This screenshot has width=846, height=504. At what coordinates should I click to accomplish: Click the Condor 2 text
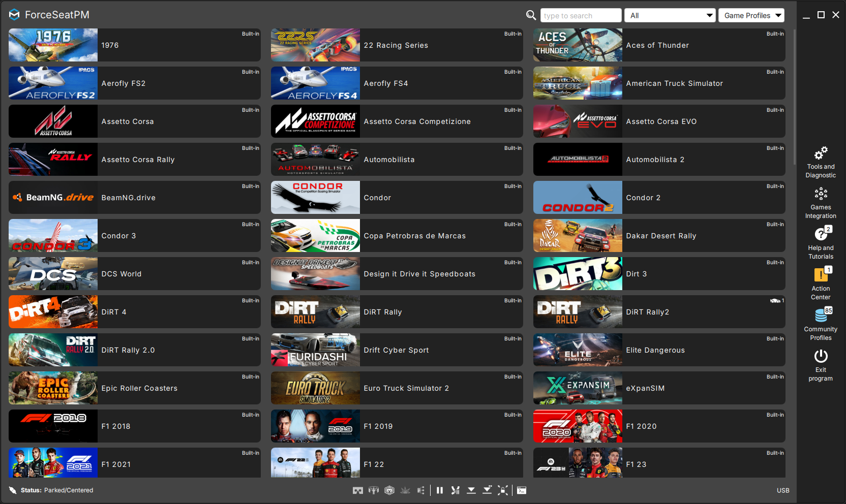click(x=643, y=198)
